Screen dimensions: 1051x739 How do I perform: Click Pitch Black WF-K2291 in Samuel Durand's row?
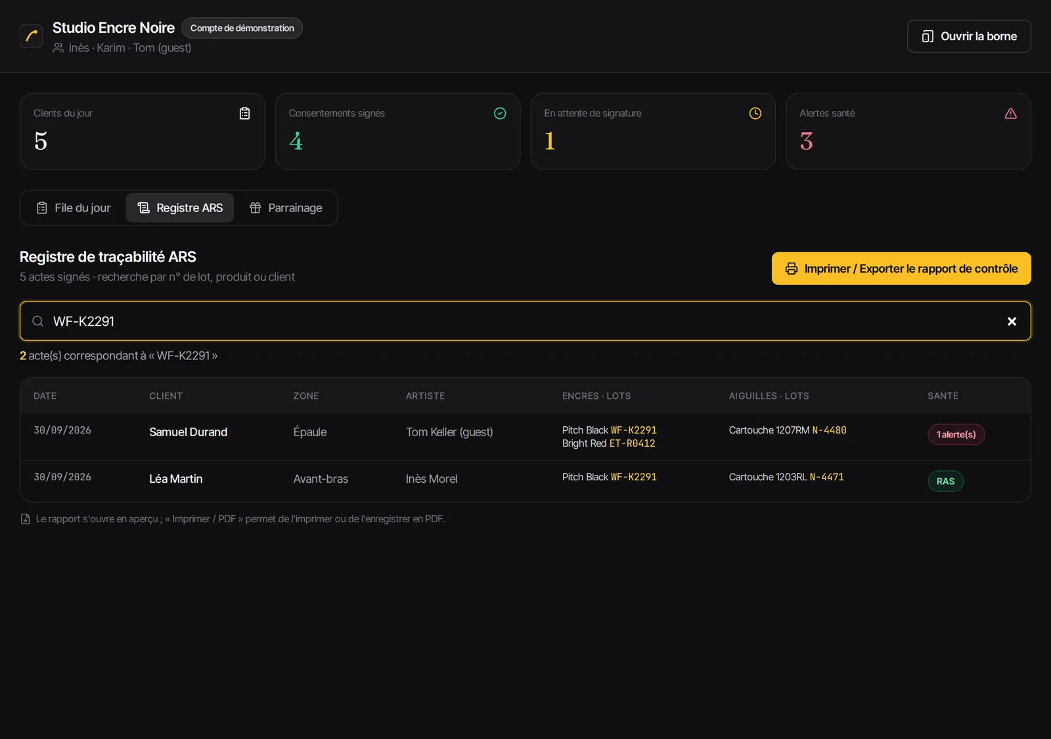(x=610, y=430)
